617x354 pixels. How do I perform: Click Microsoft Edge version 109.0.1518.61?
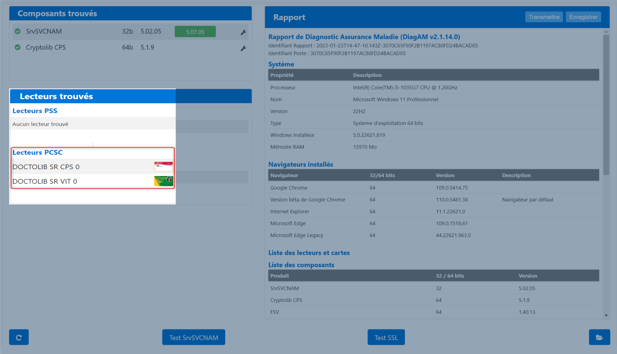pyautogui.click(x=452, y=223)
